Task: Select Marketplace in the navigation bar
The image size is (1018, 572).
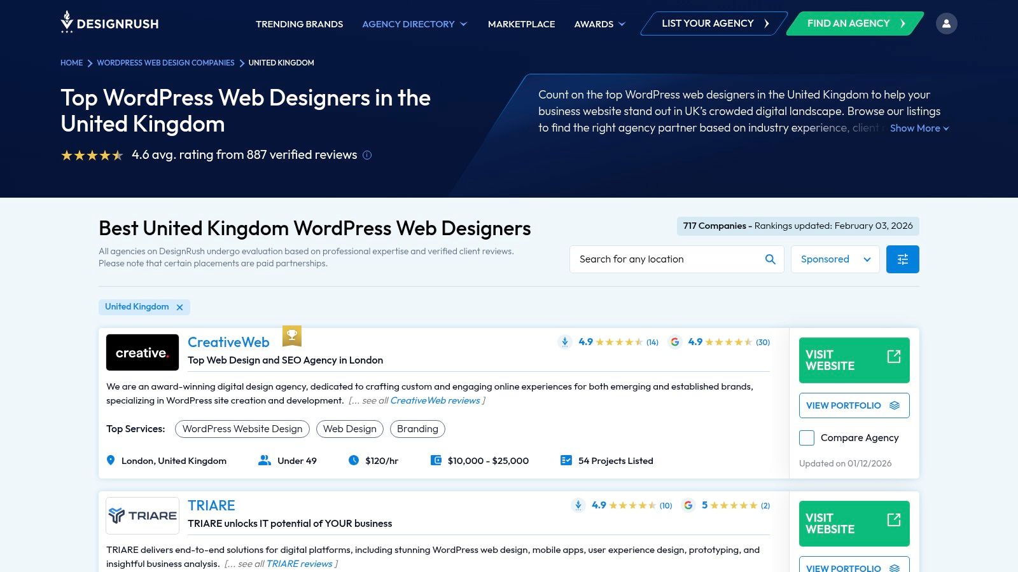Action: tap(521, 24)
